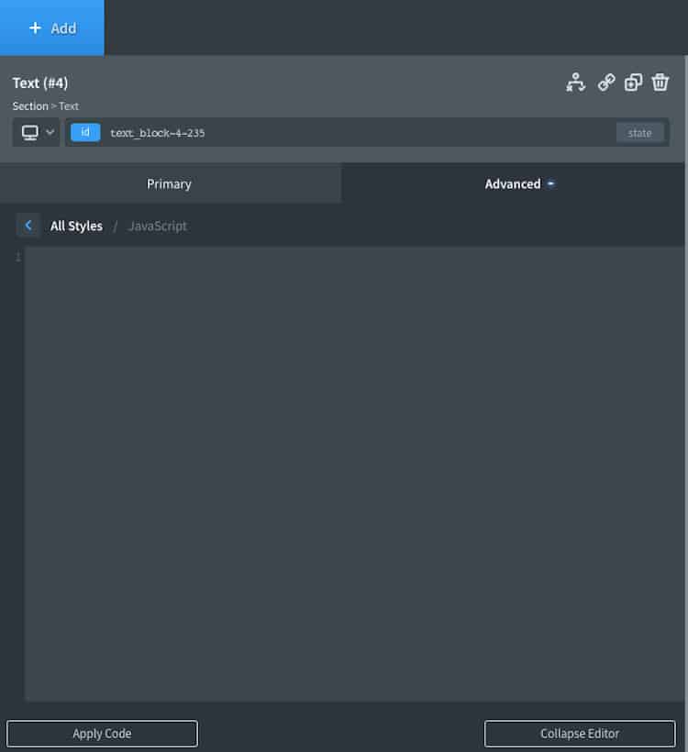The image size is (688, 752).
Task: Open the state selector button
Action: pyautogui.click(x=639, y=133)
